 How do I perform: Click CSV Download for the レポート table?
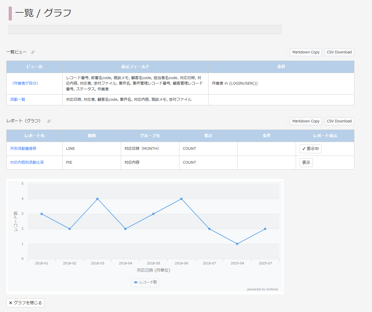(x=339, y=121)
